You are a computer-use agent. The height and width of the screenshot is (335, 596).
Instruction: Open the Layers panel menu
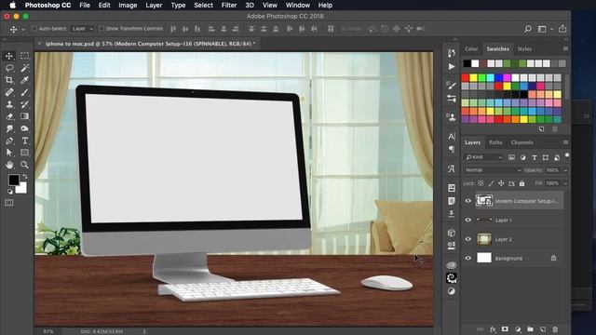coord(565,142)
